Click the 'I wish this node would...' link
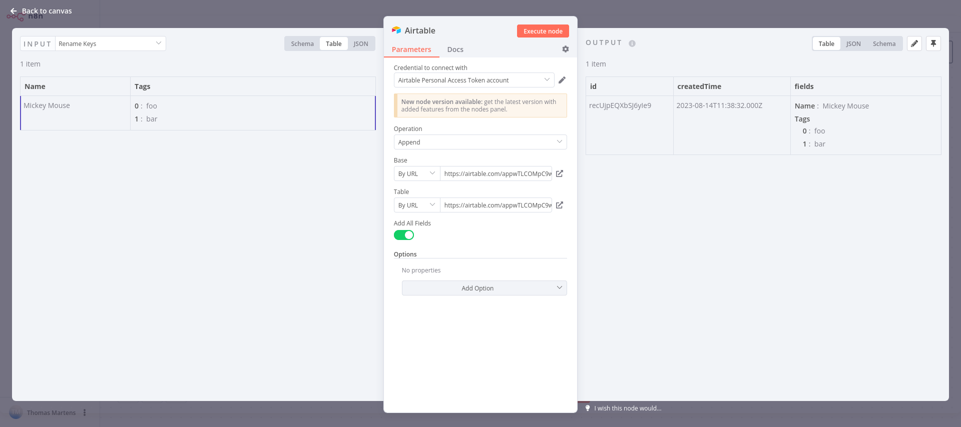Image resolution: width=961 pixels, height=427 pixels. click(x=627, y=408)
